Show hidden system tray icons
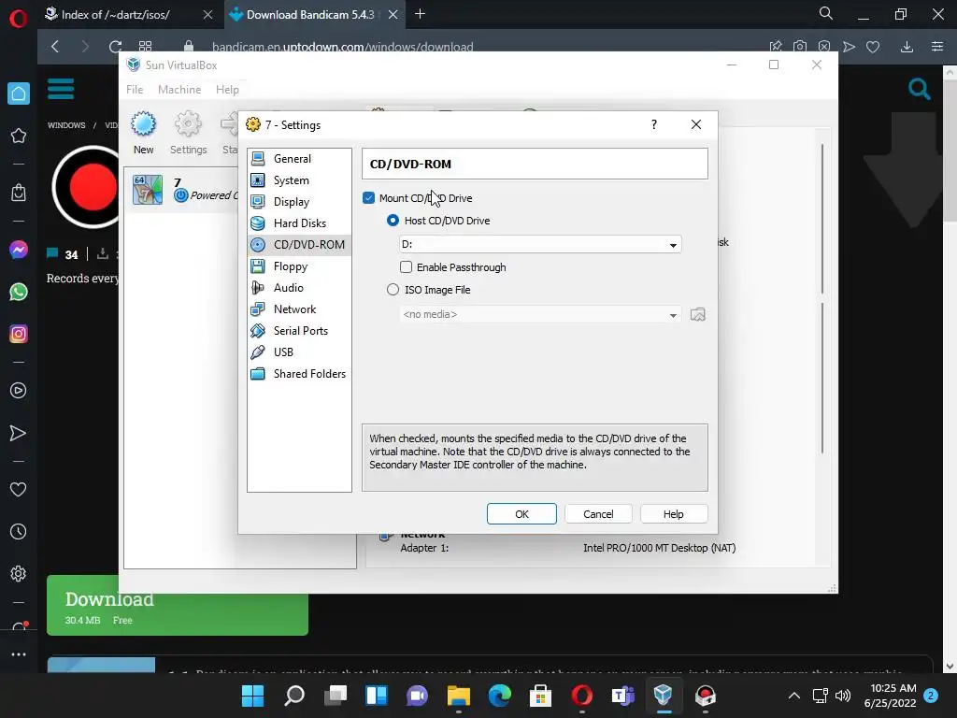The image size is (957, 718). tap(794, 696)
